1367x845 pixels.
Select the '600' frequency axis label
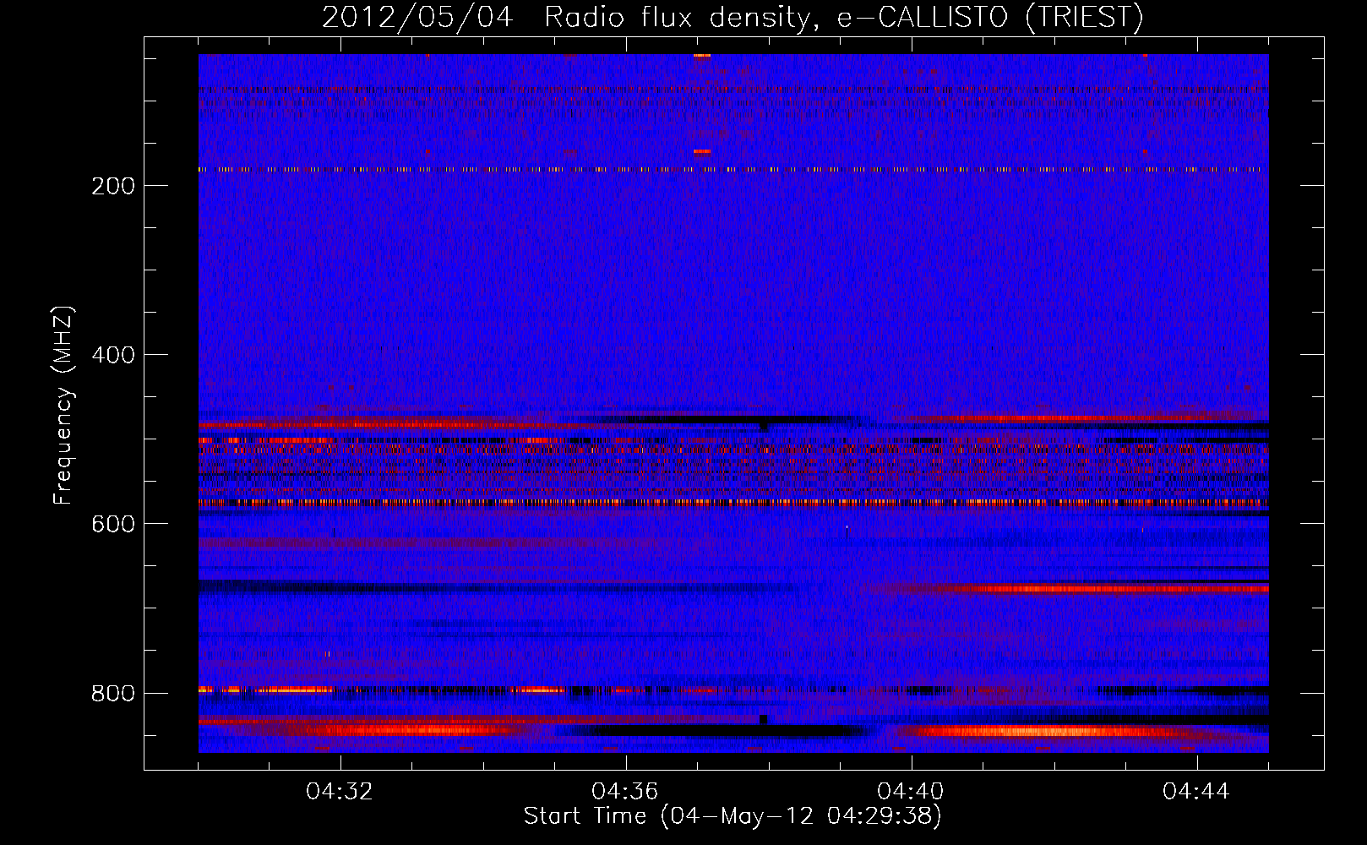(113, 524)
